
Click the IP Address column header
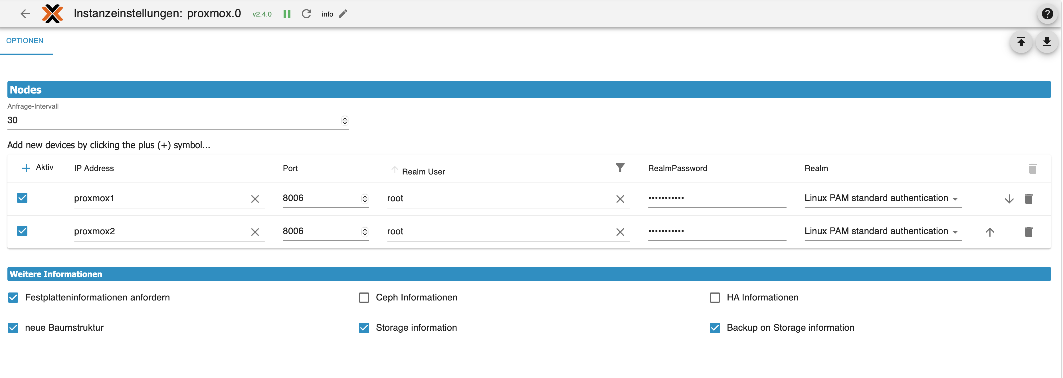[94, 168]
